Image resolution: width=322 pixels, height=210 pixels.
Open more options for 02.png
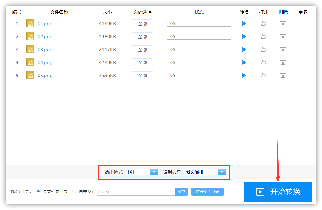click(303, 36)
